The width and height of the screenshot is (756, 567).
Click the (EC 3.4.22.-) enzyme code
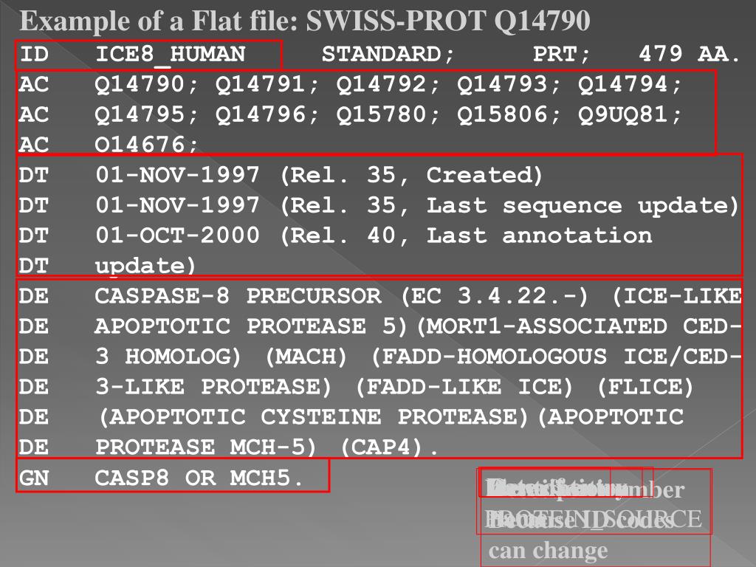[495, 296]
